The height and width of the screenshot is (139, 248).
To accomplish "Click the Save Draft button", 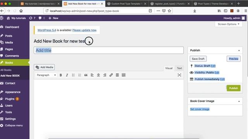I will 198,59.
